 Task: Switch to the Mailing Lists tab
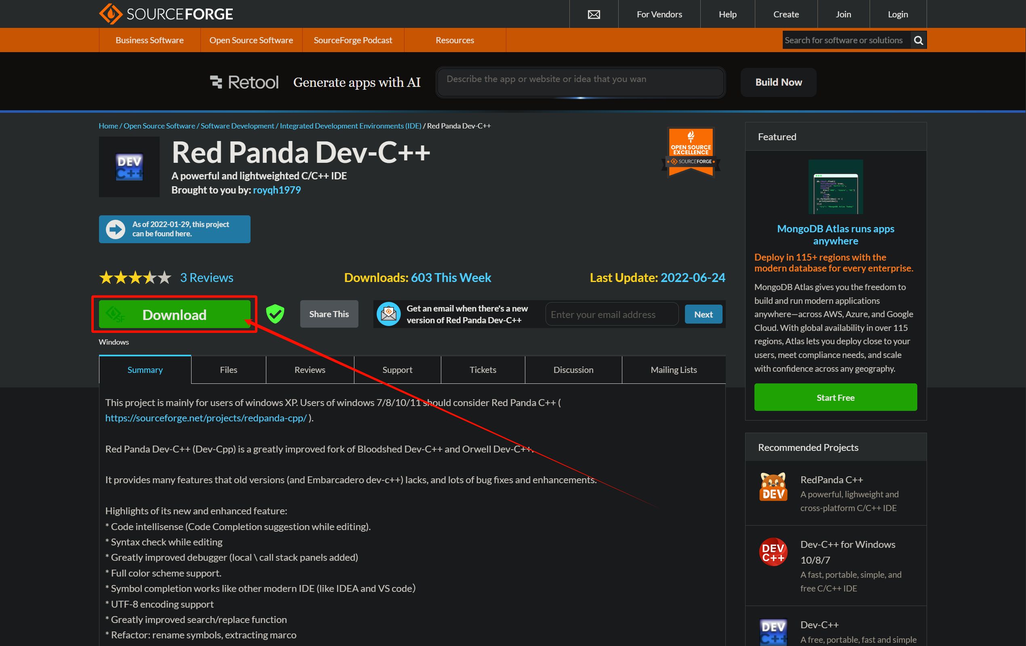(674, 370)
